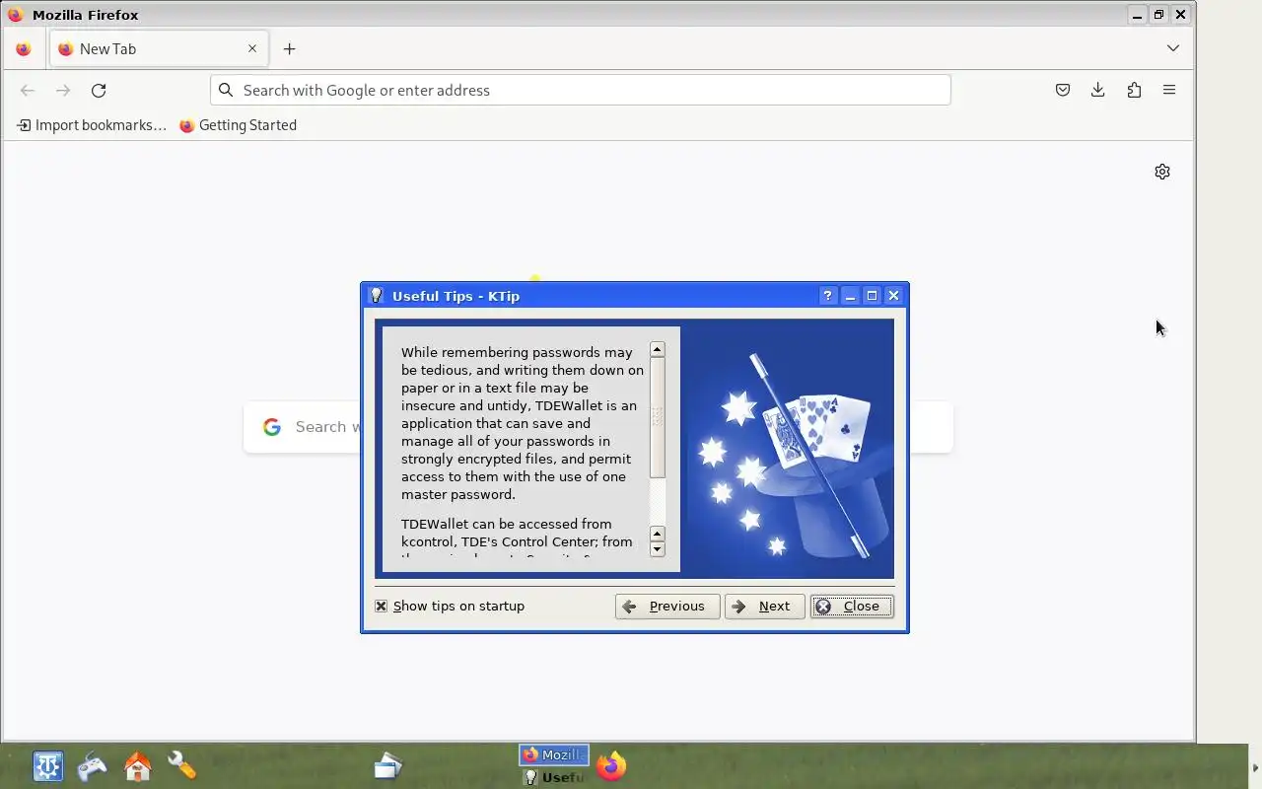Open the Firefox application menu

pyautogui.click(x=1169, y=90)
